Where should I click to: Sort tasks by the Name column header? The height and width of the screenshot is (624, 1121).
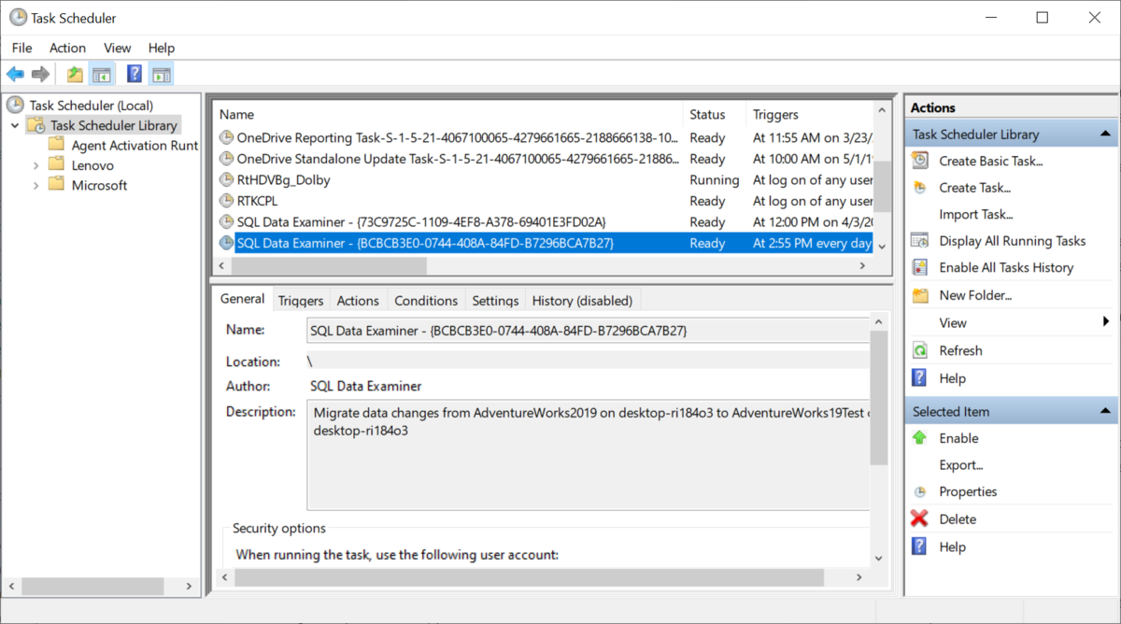448,115
